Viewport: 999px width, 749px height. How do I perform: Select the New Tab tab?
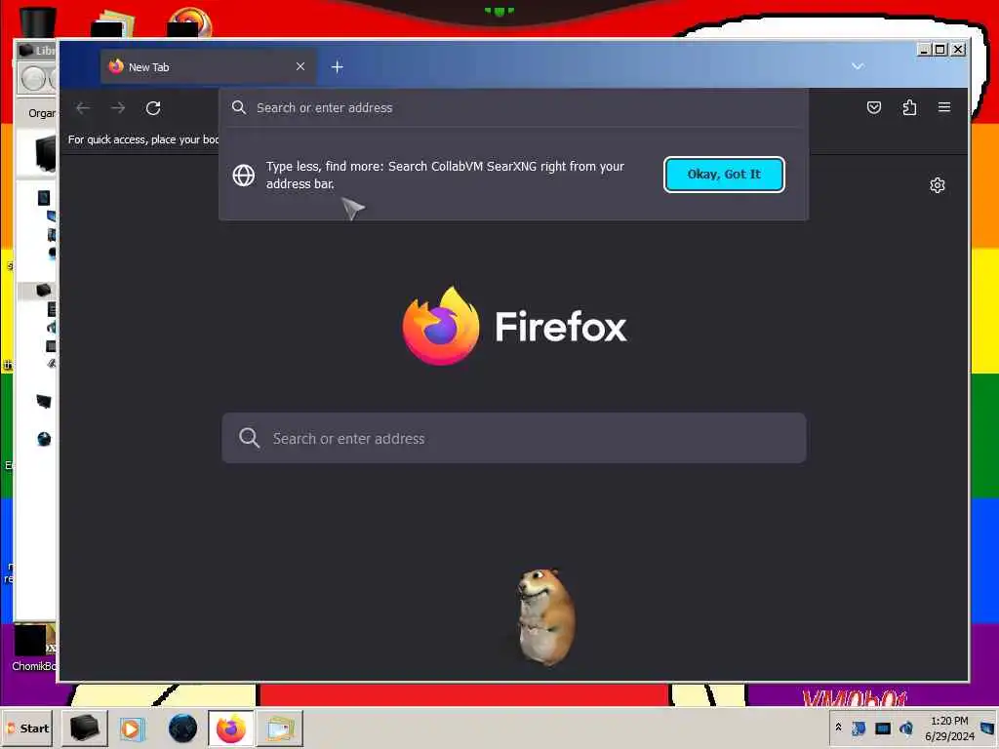click(208, 67)
